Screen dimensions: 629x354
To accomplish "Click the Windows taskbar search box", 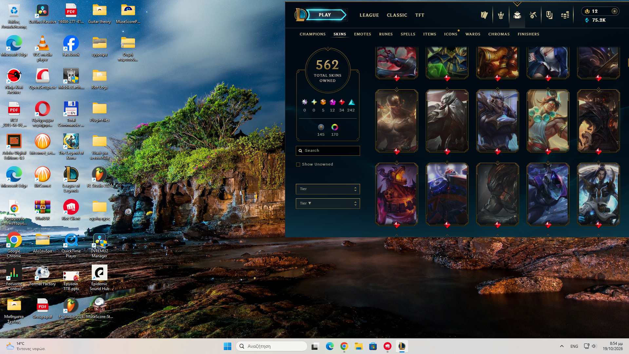I will click(272, 346).
